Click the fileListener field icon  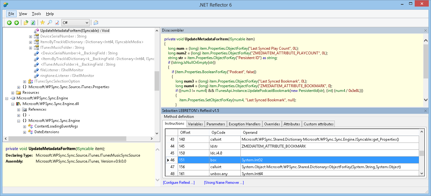36,70
